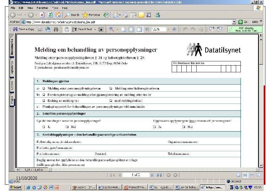The width and height of the screenshot is (272, 191).
Task: Open the IE History icon
Action: tap(106, 15)
